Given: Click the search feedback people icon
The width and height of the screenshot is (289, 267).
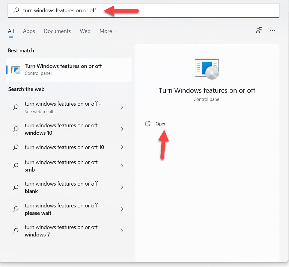Looking at the screenshot, I should coord(259,30).
